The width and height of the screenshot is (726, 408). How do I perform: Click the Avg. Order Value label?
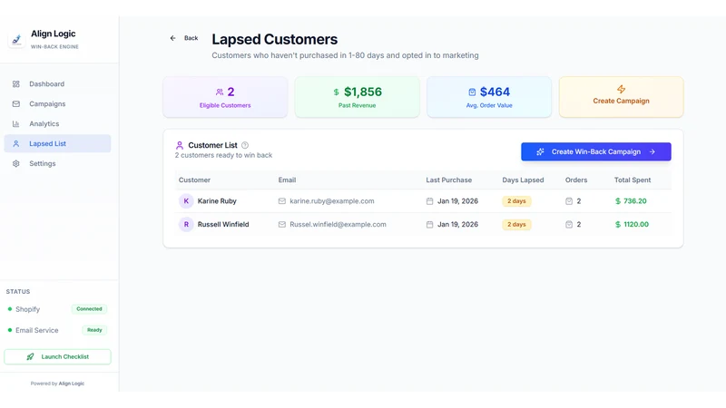tap(489, 105)
